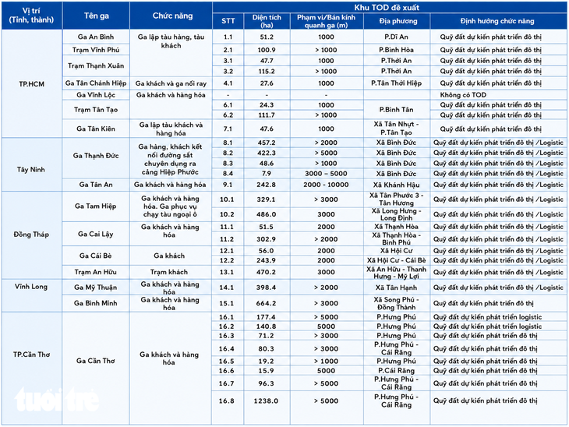Click the 'P.Bình Tân' locality cell

click(397, 110)
